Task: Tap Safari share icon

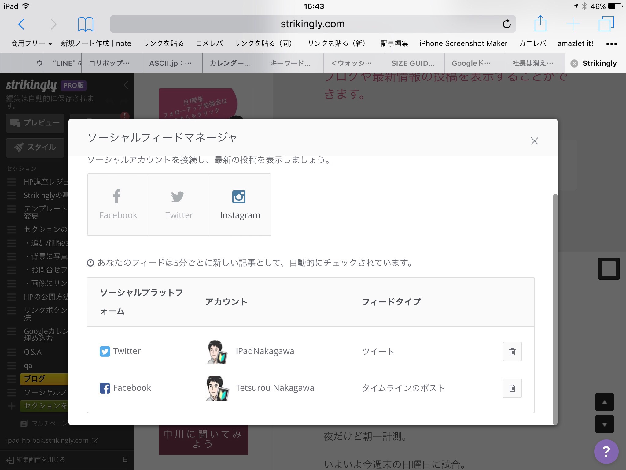Action: (x=540, y=24)
